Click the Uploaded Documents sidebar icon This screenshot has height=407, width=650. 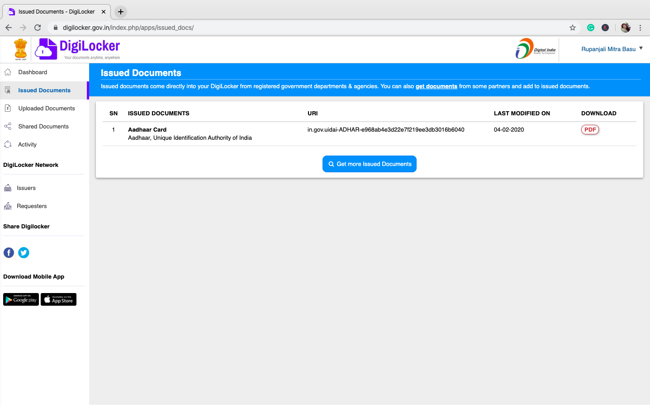[8, 109]
